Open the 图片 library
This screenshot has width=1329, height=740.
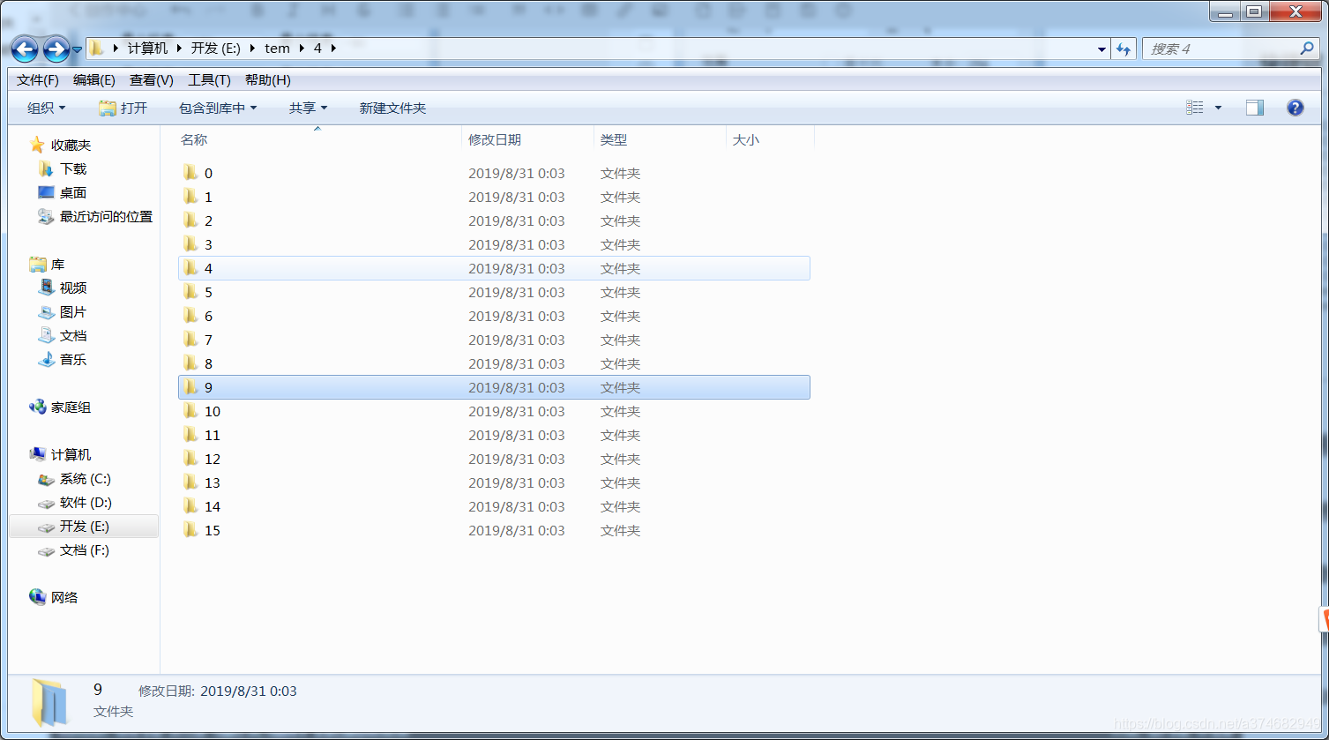(73, 312)
